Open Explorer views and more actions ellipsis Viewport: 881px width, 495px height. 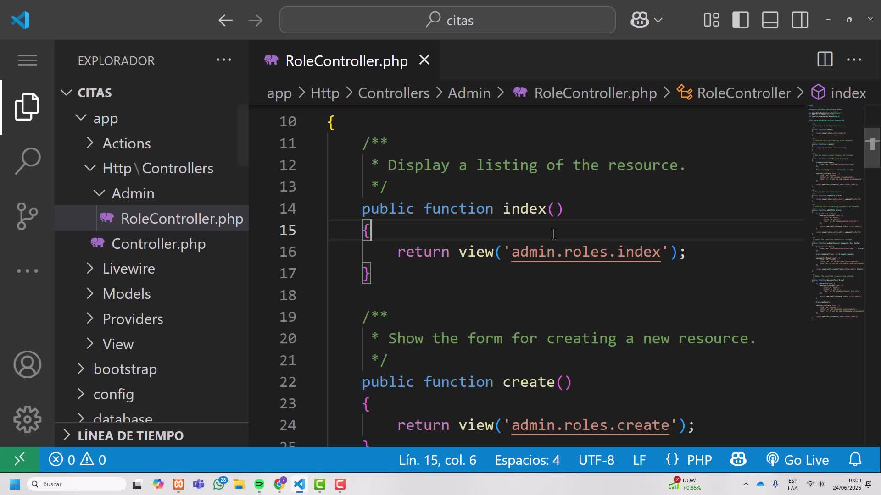click(x=224, y=60)
